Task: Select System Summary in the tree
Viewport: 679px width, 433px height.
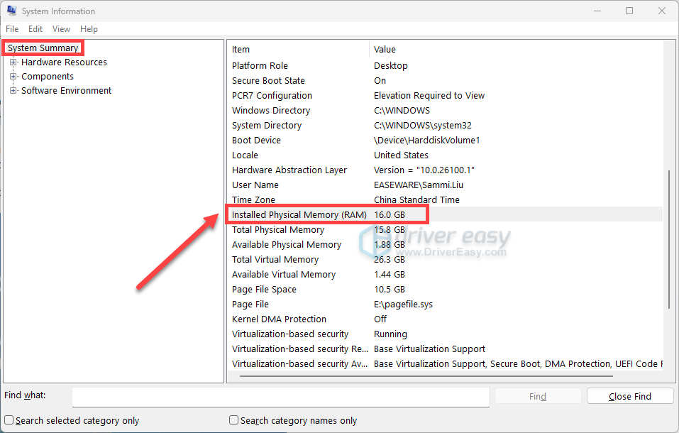Action: click(43, 48)
